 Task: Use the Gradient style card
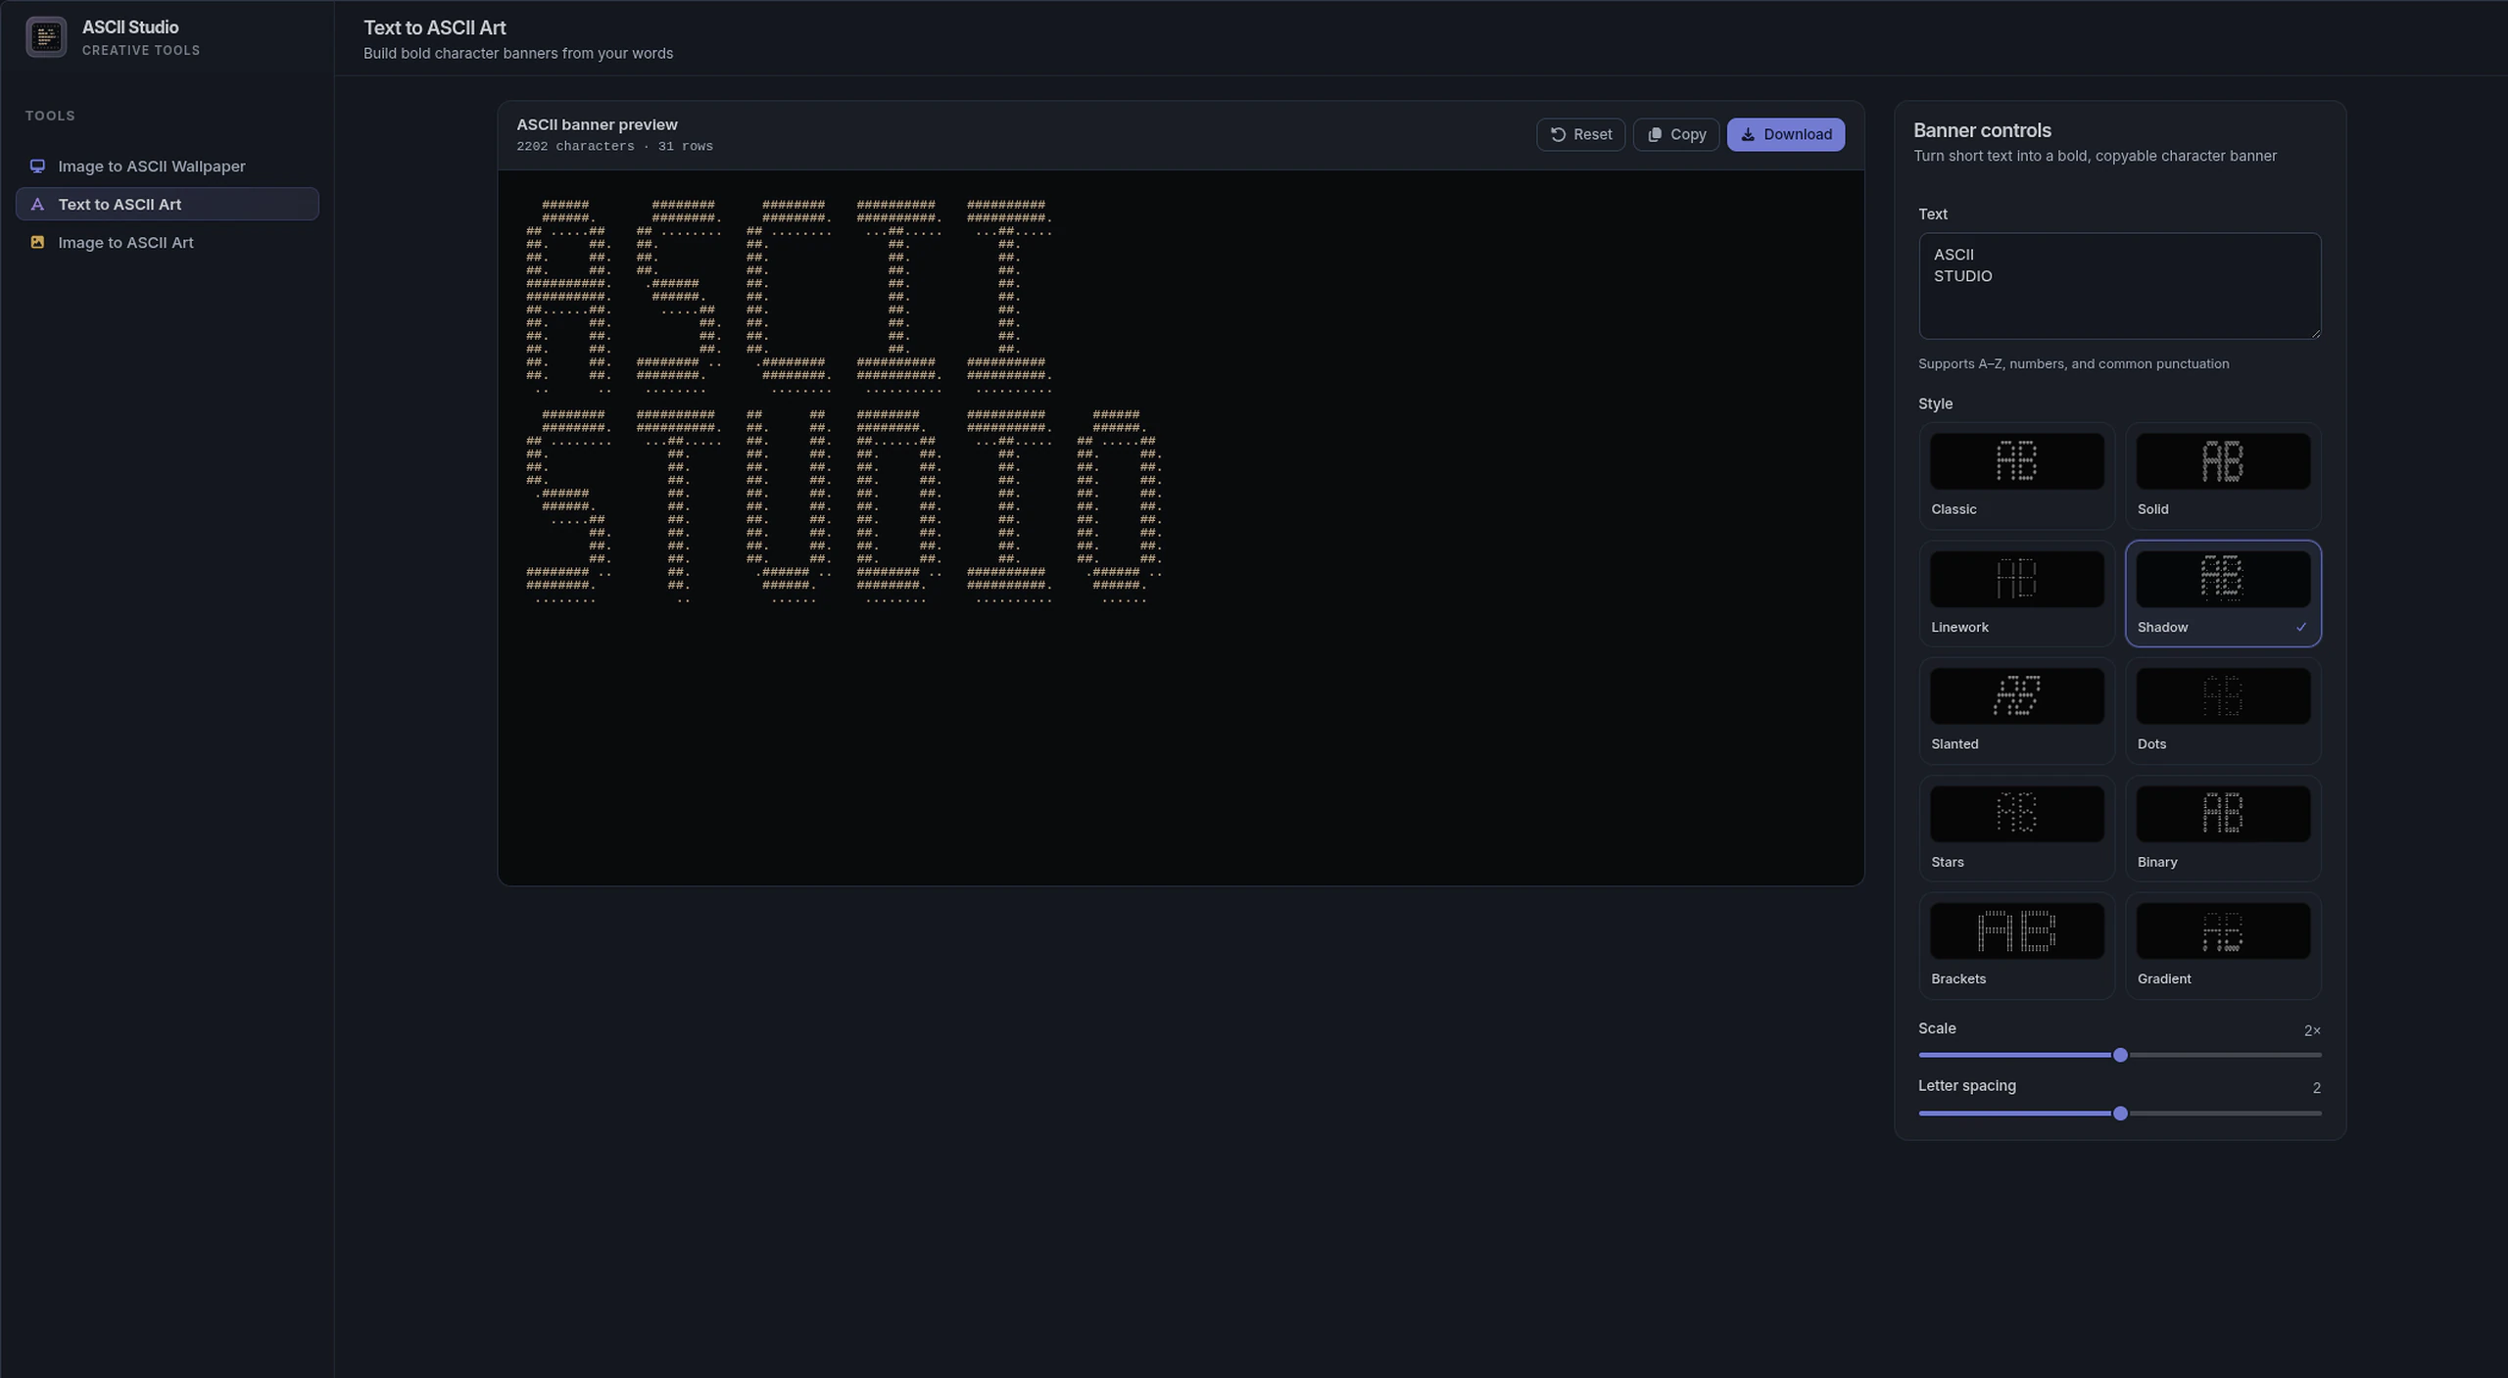coord(2223,946)
